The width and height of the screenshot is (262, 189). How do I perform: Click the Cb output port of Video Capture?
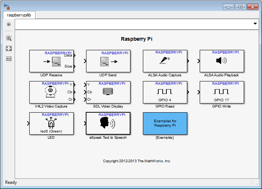[x=74, y=92]
